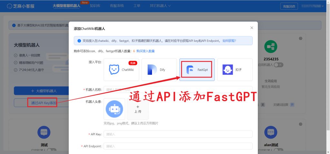
Task: Click the 芝麻小客服 logo
Action: pos(21,6)
